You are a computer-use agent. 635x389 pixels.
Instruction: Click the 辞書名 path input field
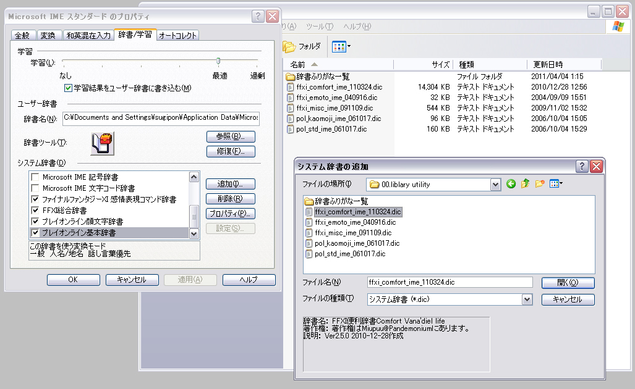161,118
